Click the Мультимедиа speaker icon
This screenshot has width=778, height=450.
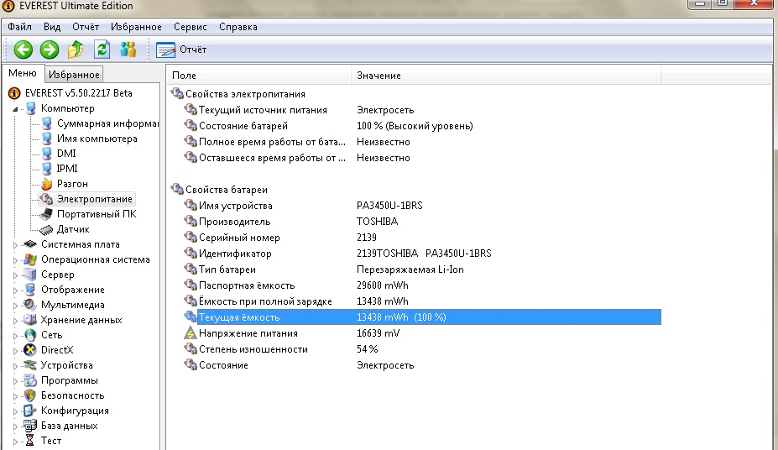(x=30, y=305)
